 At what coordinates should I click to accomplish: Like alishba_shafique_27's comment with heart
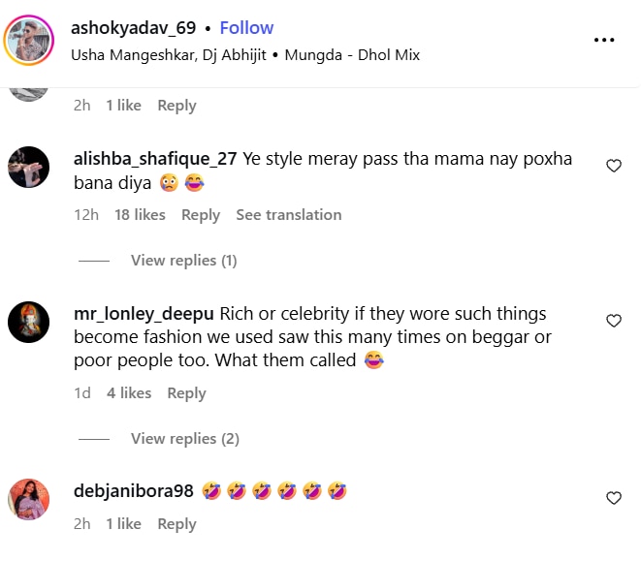(613, 167)
